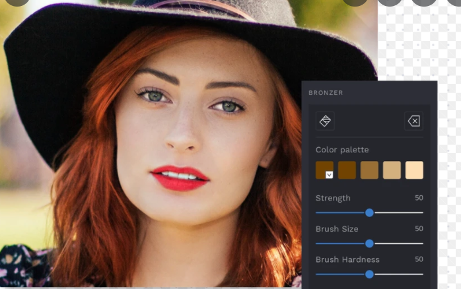The height and width of the screenshot is (289, 461).
Task: Click the BRONZER panel title
Action: [326, 93]
